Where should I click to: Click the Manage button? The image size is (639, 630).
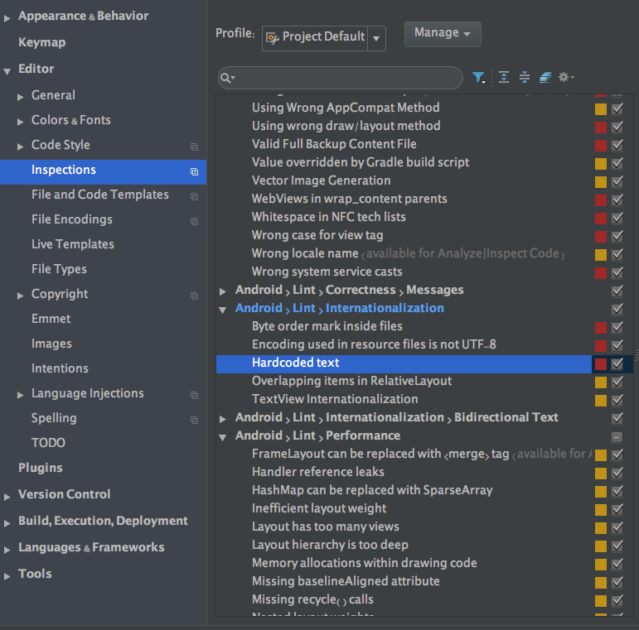(x=443, y=33)
